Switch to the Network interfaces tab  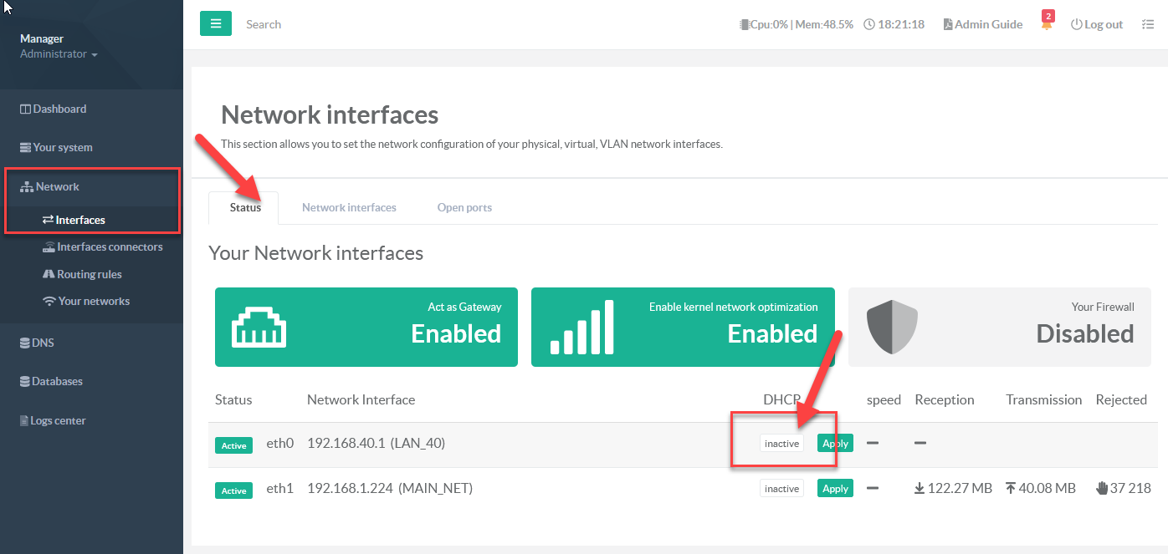(x=349, y=207)
